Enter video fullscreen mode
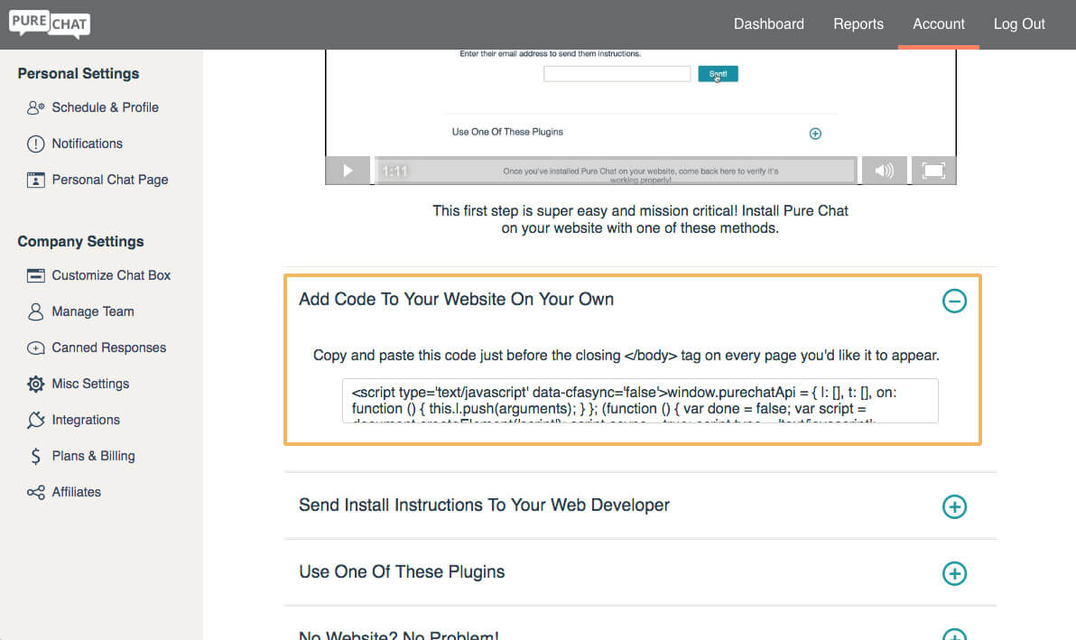 click(933, 171)
